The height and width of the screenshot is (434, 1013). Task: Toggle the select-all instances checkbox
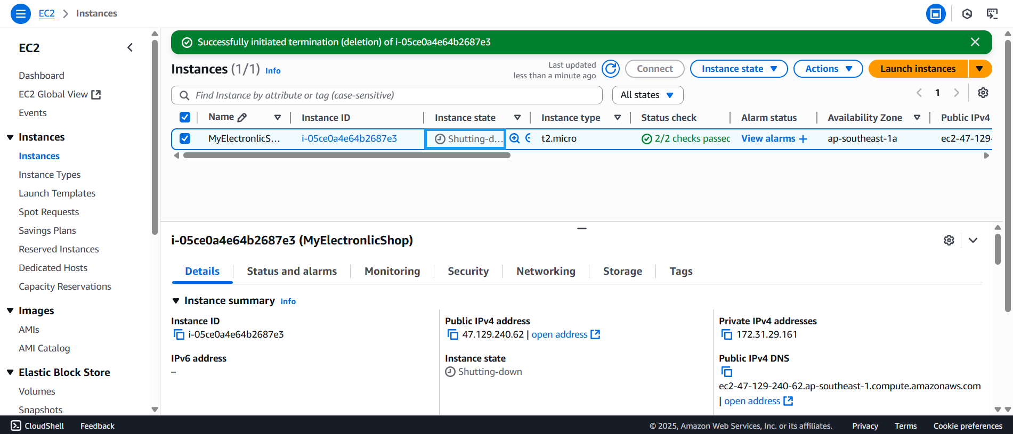tap(185, 117)
